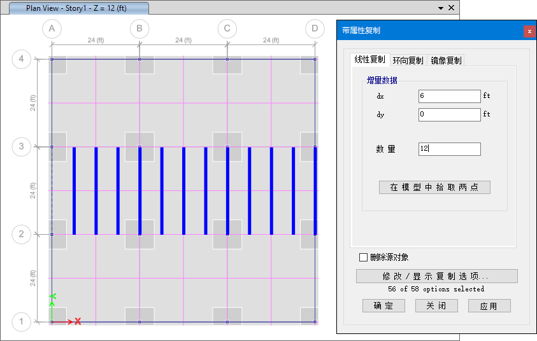This screenshot has height=341, width=537.
Task: Click grid bubble 1 on left
Action: click(x=21, y=322)
